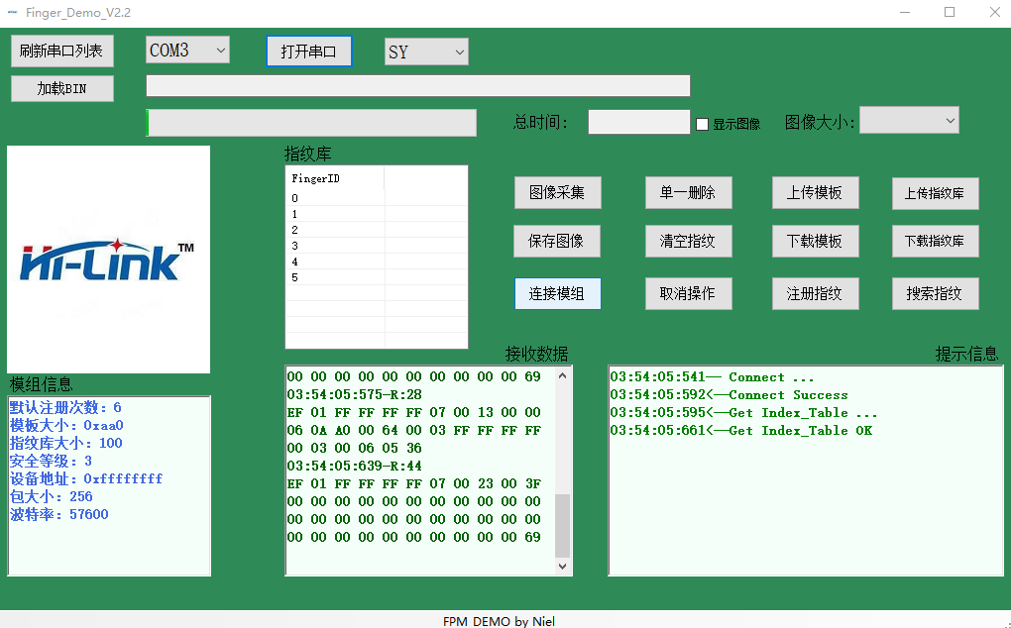Open the COM3 port dropdown
Image resolution: width=1011 pixels, height=628 pixels.
click(x=187, y=51)
